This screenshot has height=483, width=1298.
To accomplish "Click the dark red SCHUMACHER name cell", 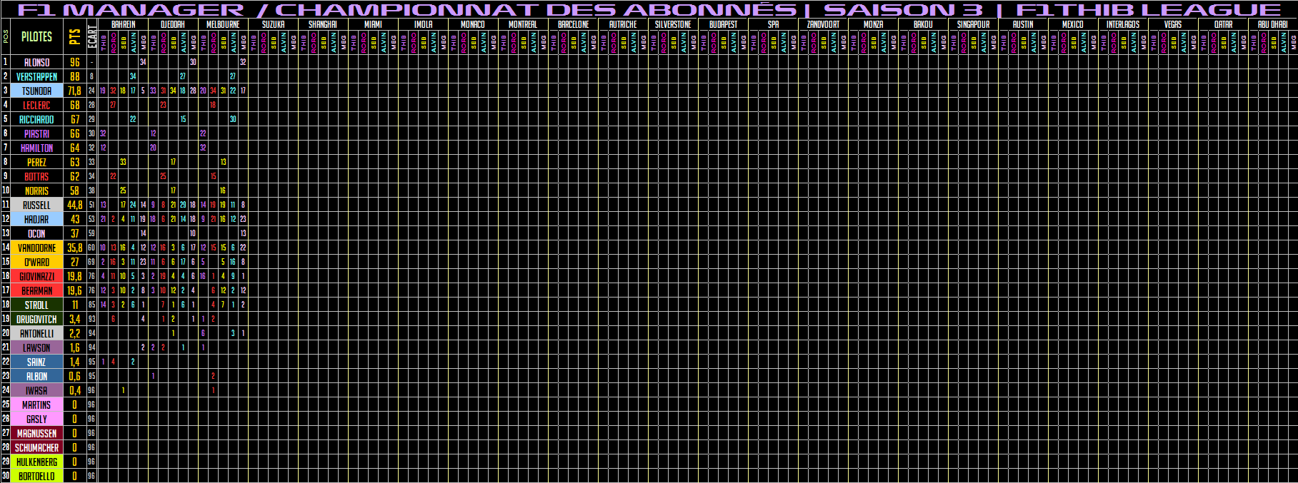I will pos(36,448).
